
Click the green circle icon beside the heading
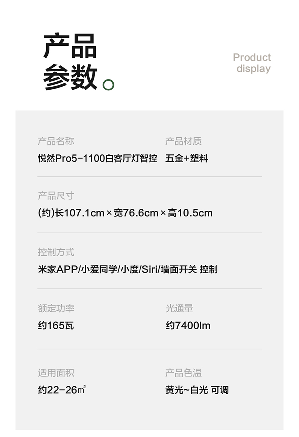pos(108,84)
